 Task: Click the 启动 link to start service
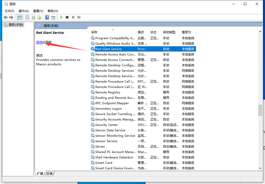point(39,42)
